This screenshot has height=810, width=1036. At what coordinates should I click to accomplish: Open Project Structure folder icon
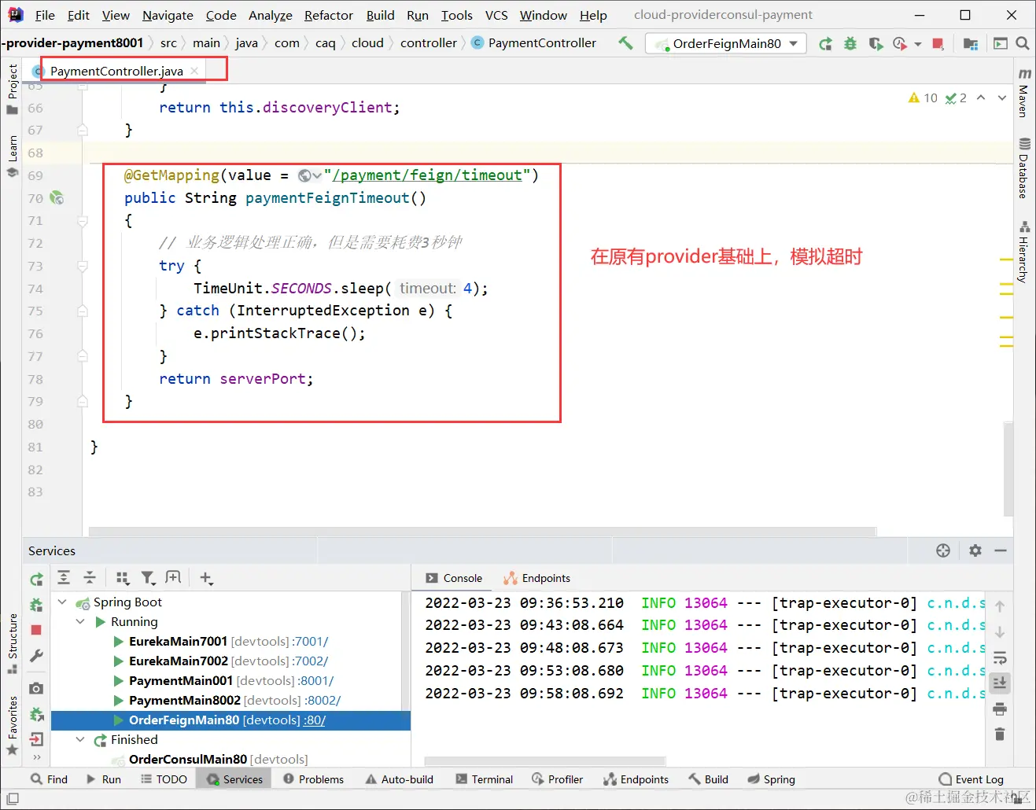(971, 44)
